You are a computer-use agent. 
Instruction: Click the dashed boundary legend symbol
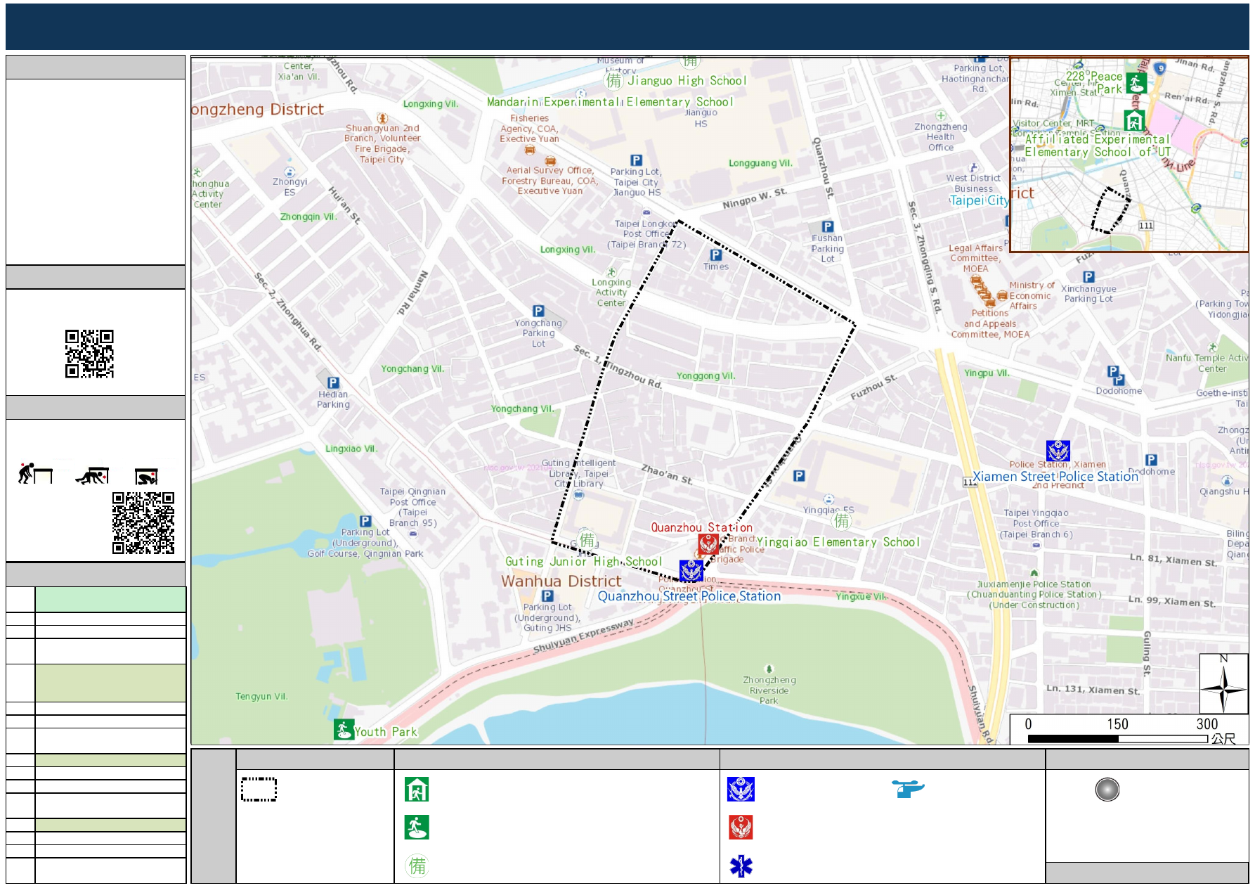[x=259, y=790]
